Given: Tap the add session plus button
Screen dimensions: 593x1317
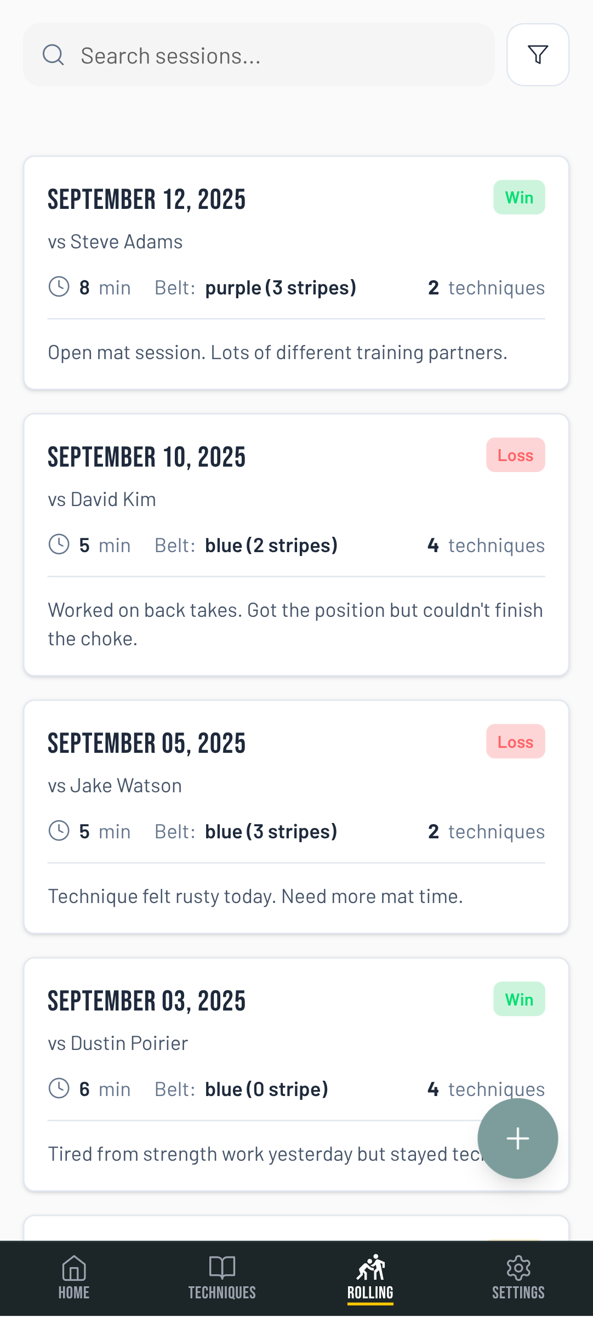Looking at the screenshot, I should coord(517,1138).
